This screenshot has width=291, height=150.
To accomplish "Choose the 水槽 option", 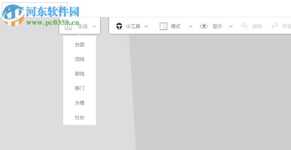I will (x=79, y=103).
